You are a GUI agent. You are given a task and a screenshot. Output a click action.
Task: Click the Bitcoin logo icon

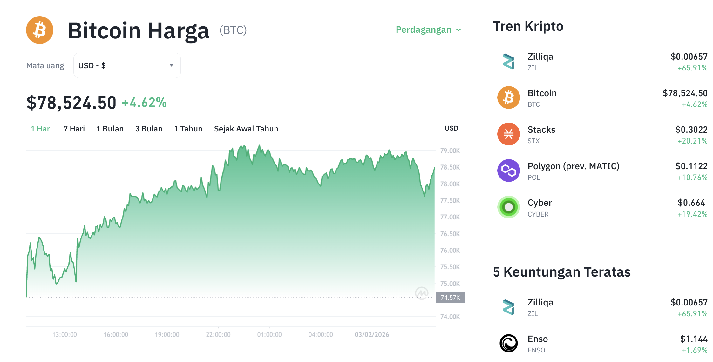click(39, 30)
